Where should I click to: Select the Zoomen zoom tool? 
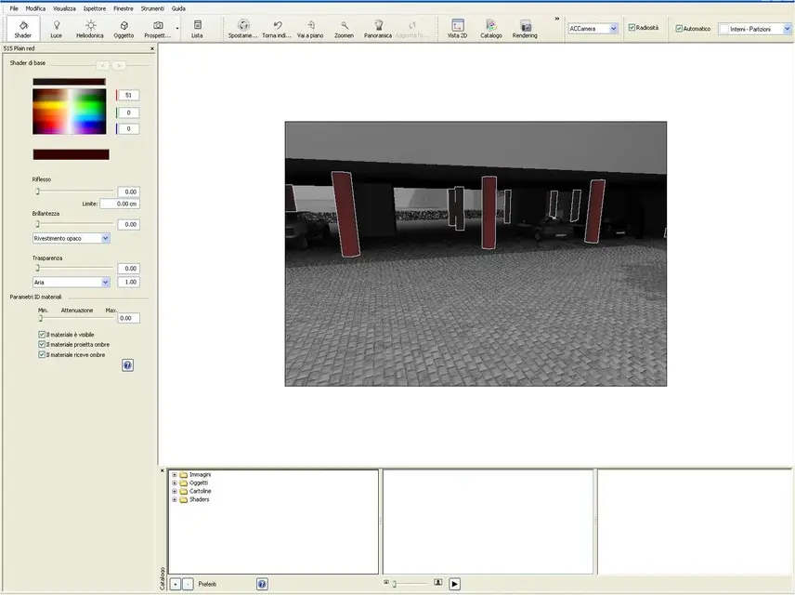point(344,29)
